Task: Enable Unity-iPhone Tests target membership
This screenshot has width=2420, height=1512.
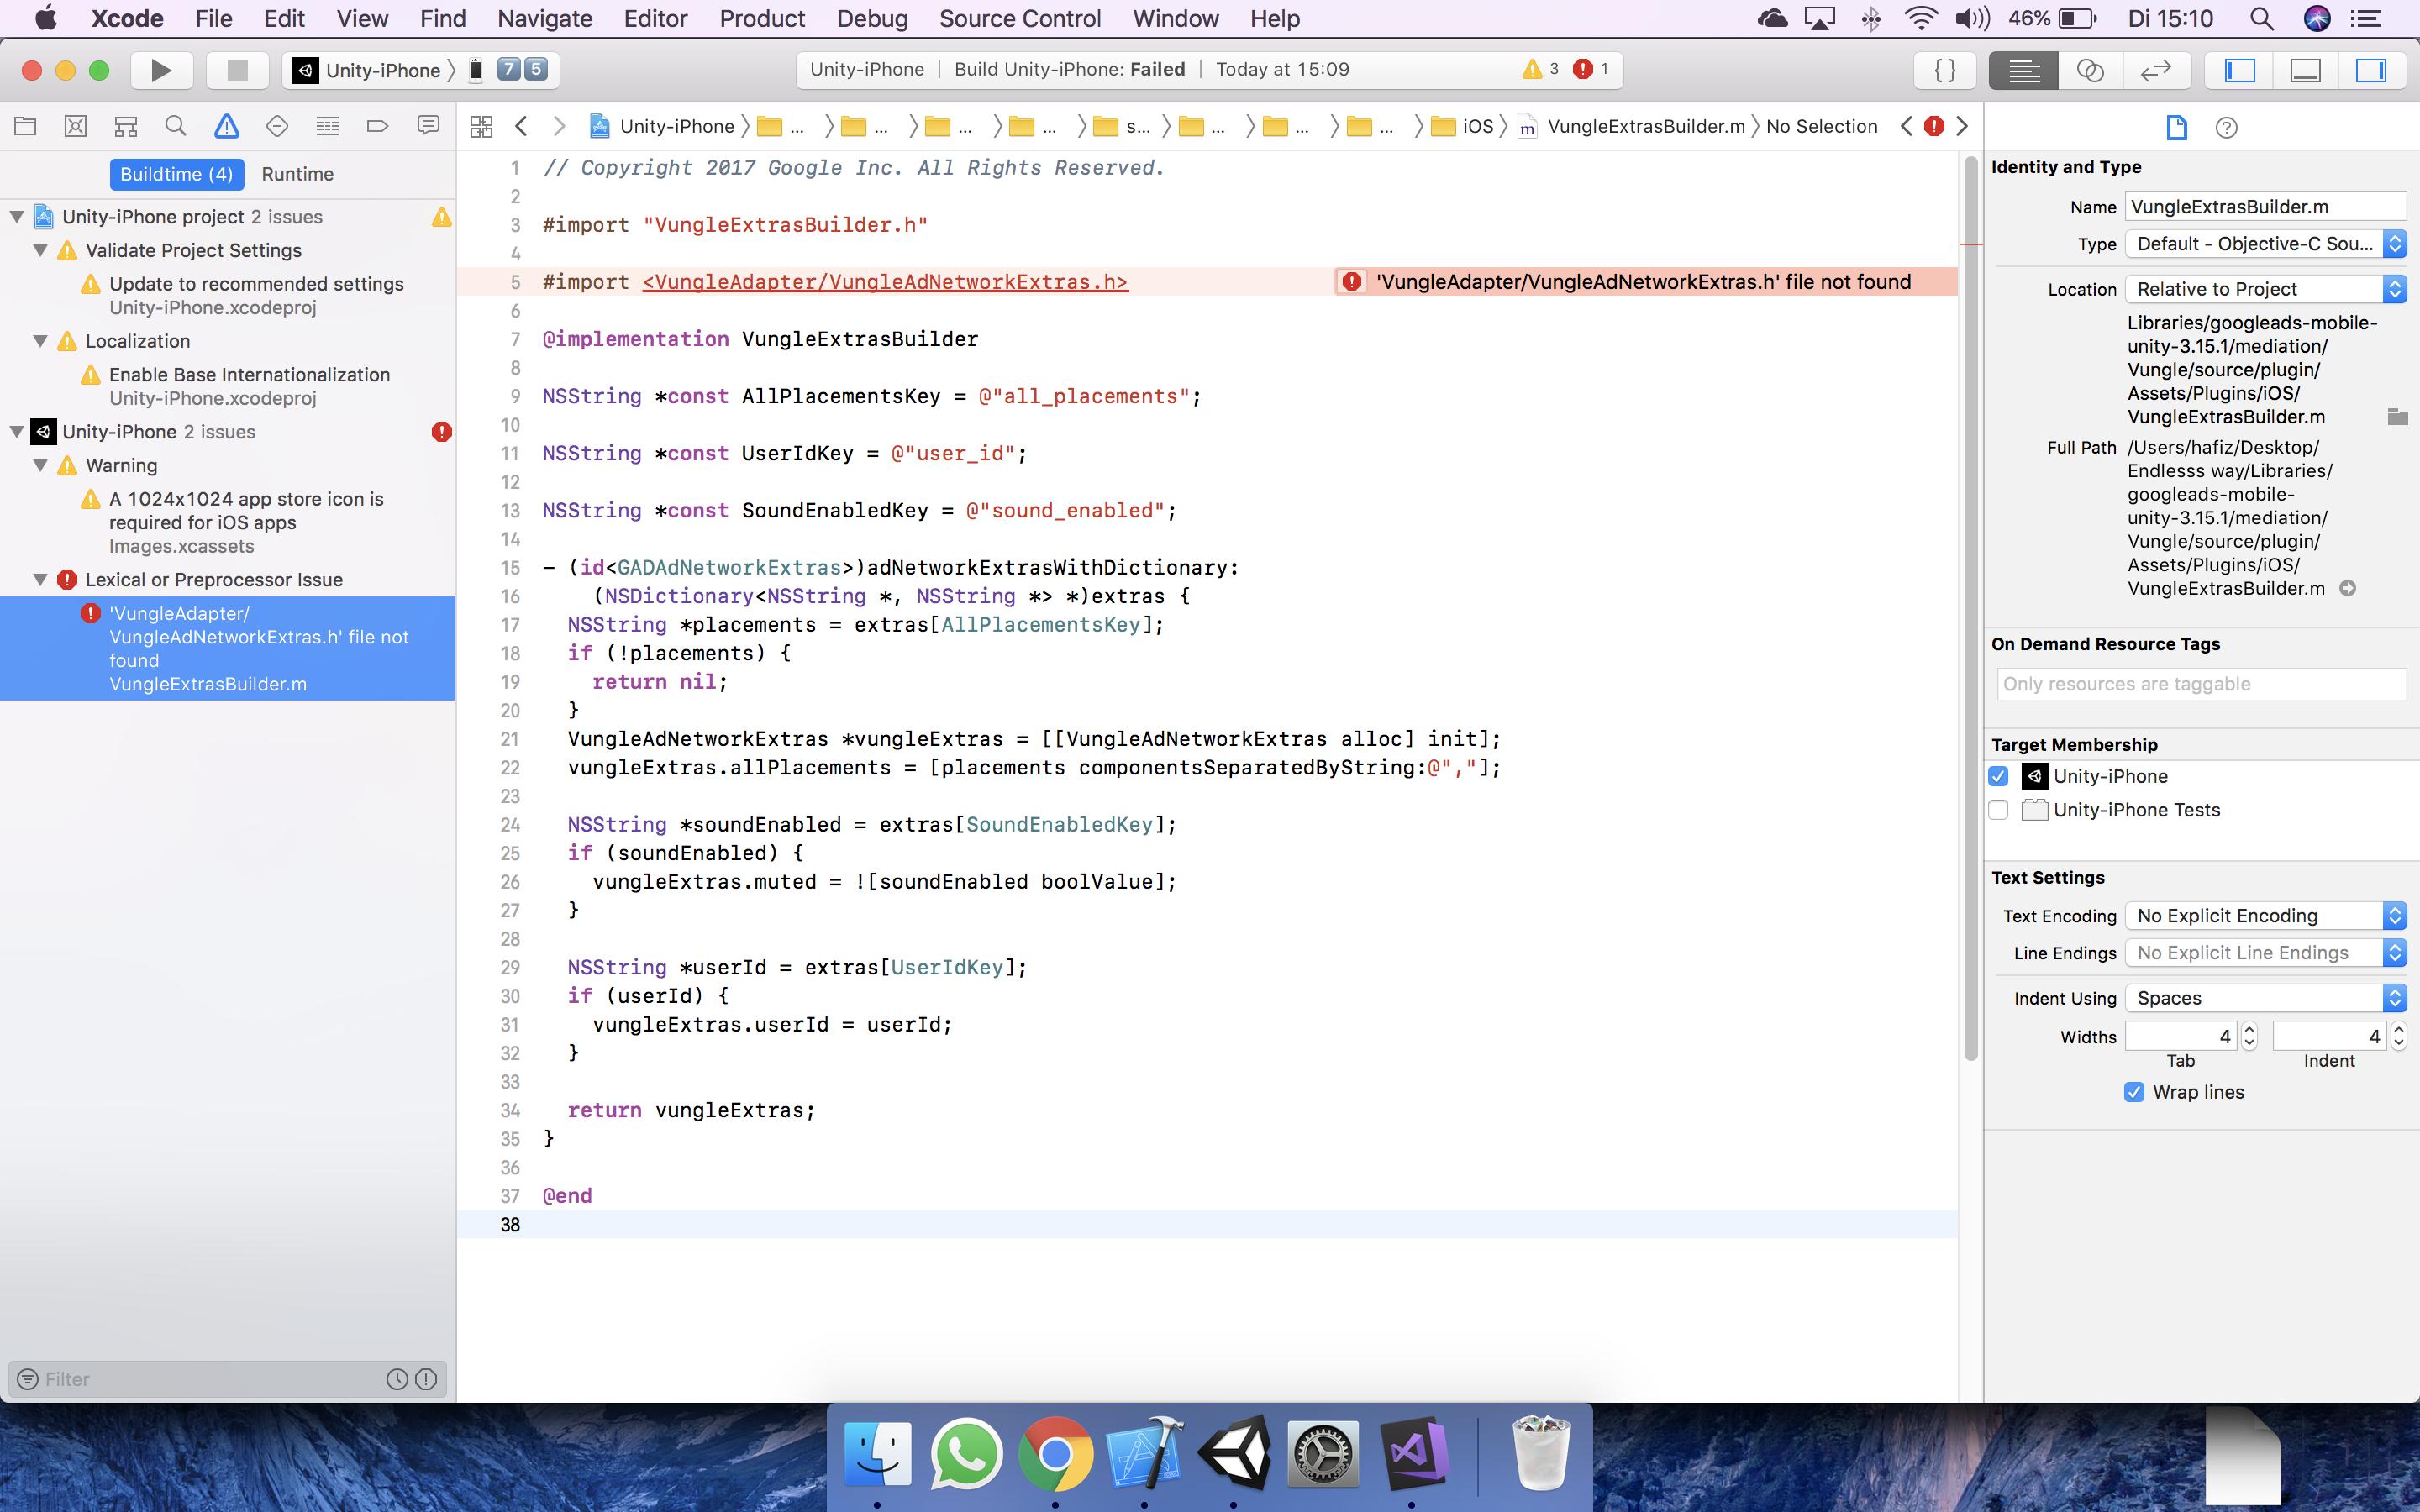Action: (1999, 810)
